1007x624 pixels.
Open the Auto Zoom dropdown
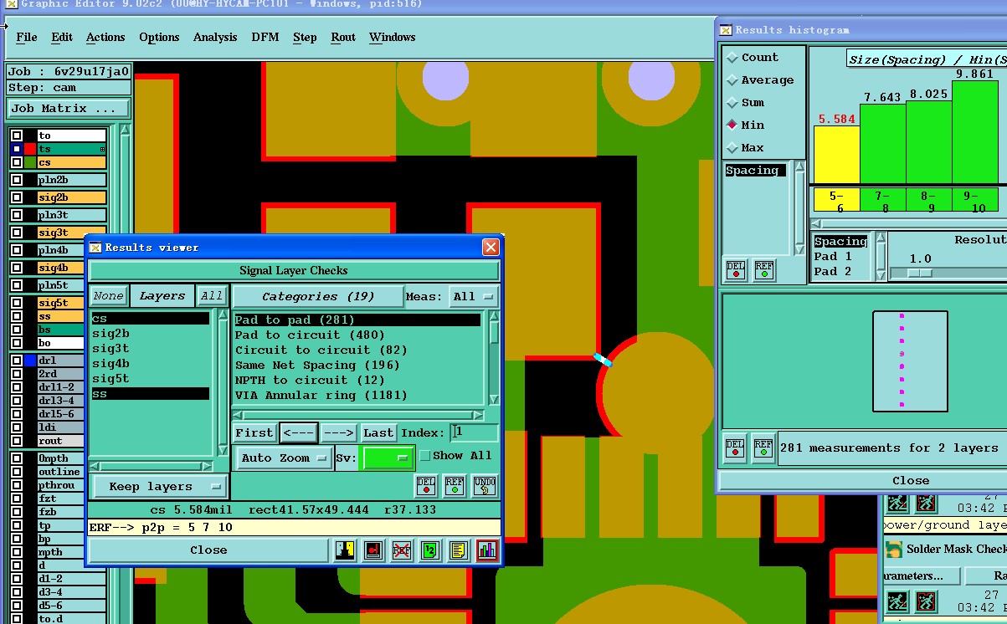pyautogui.click(x=284, y=458)
